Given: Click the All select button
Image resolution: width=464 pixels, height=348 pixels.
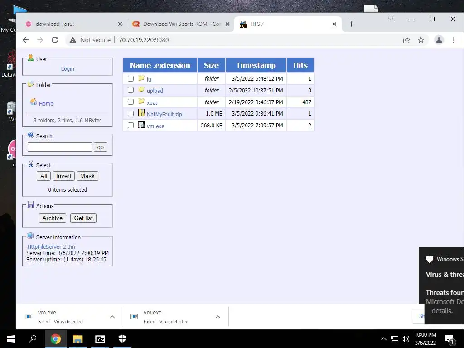Looking at the screenshot, I should [x=44, y=176].
